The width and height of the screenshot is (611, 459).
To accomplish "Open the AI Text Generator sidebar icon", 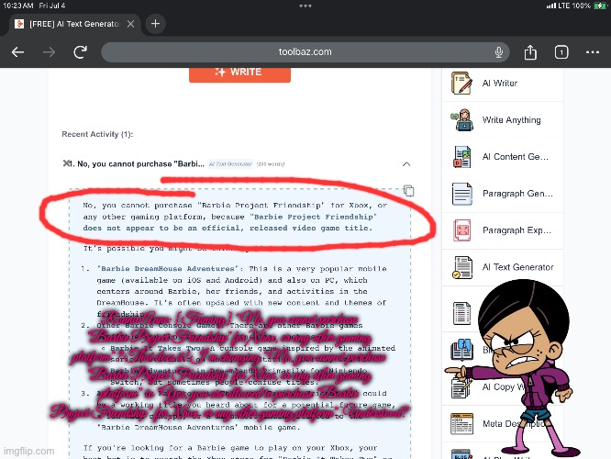I will coord(461,267).
